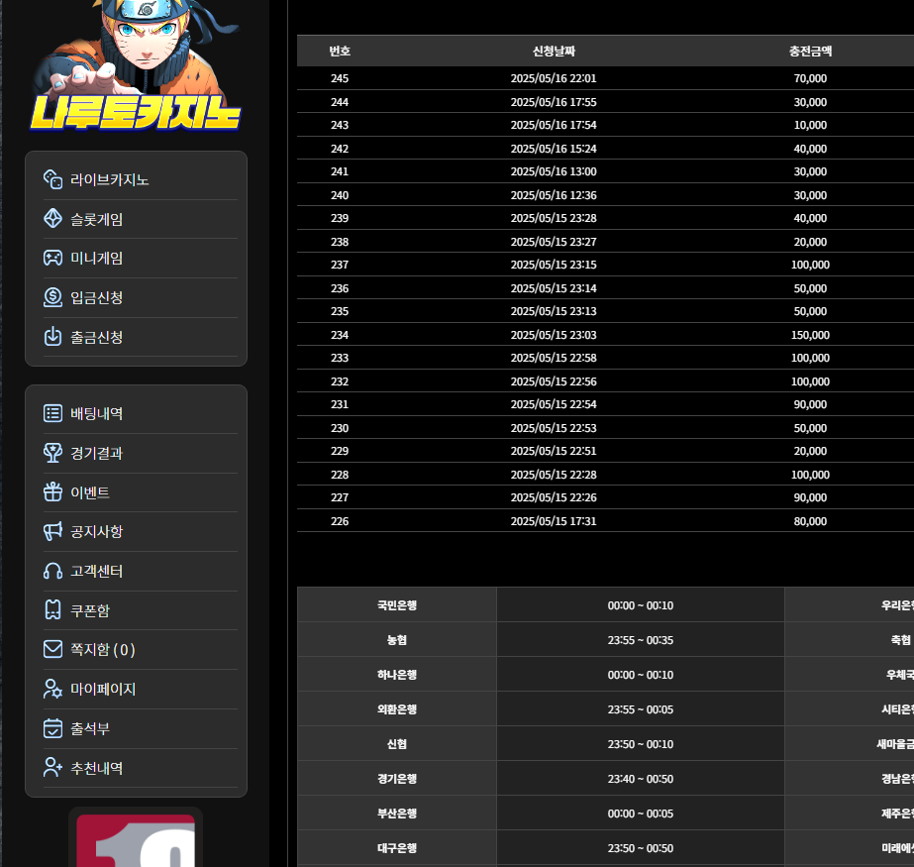This screenshot has width=914, height=867.
Task: Click the 고객센터 headset icon
Action: pyautogui.click(x=53, y=571)
